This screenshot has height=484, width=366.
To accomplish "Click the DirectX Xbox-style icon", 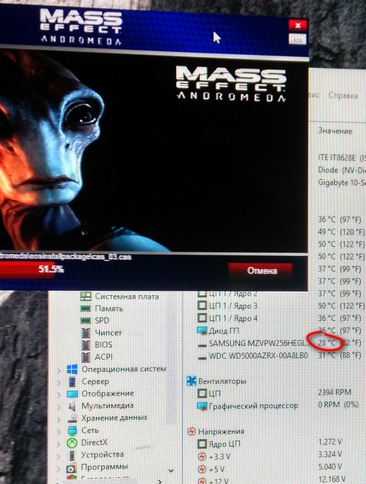I will click(72, 443).
